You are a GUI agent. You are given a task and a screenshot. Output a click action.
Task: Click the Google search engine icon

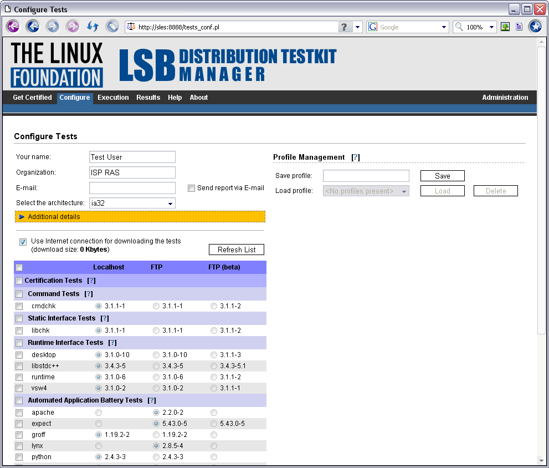tap(373, 27)
